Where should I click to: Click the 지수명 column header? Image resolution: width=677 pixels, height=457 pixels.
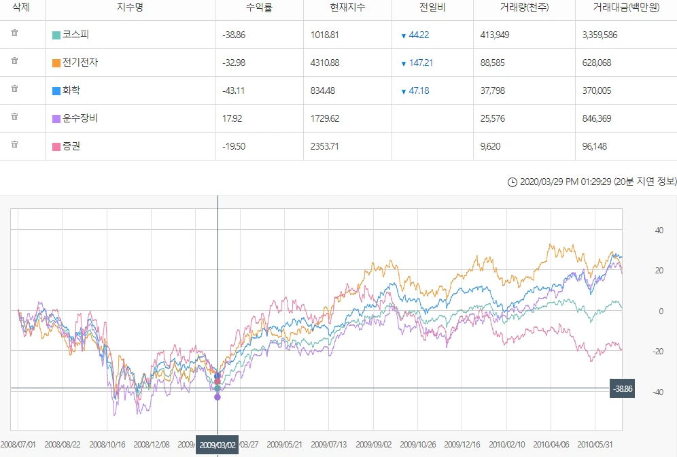click(x=130, y=7)
